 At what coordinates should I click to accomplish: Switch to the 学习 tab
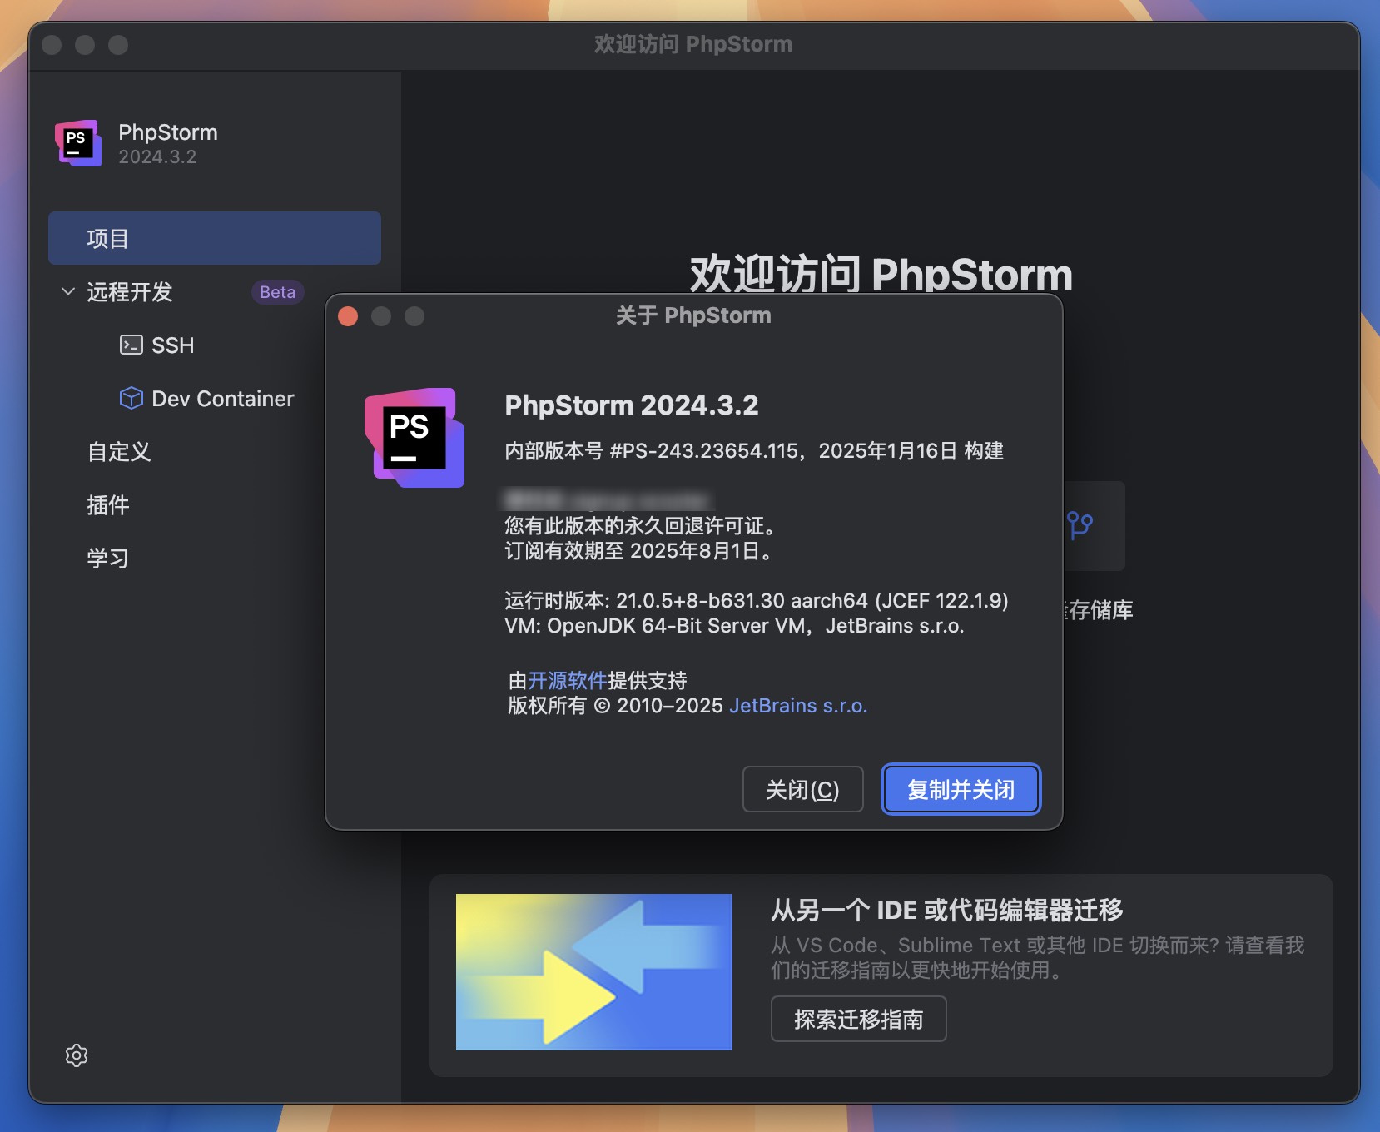108,559
